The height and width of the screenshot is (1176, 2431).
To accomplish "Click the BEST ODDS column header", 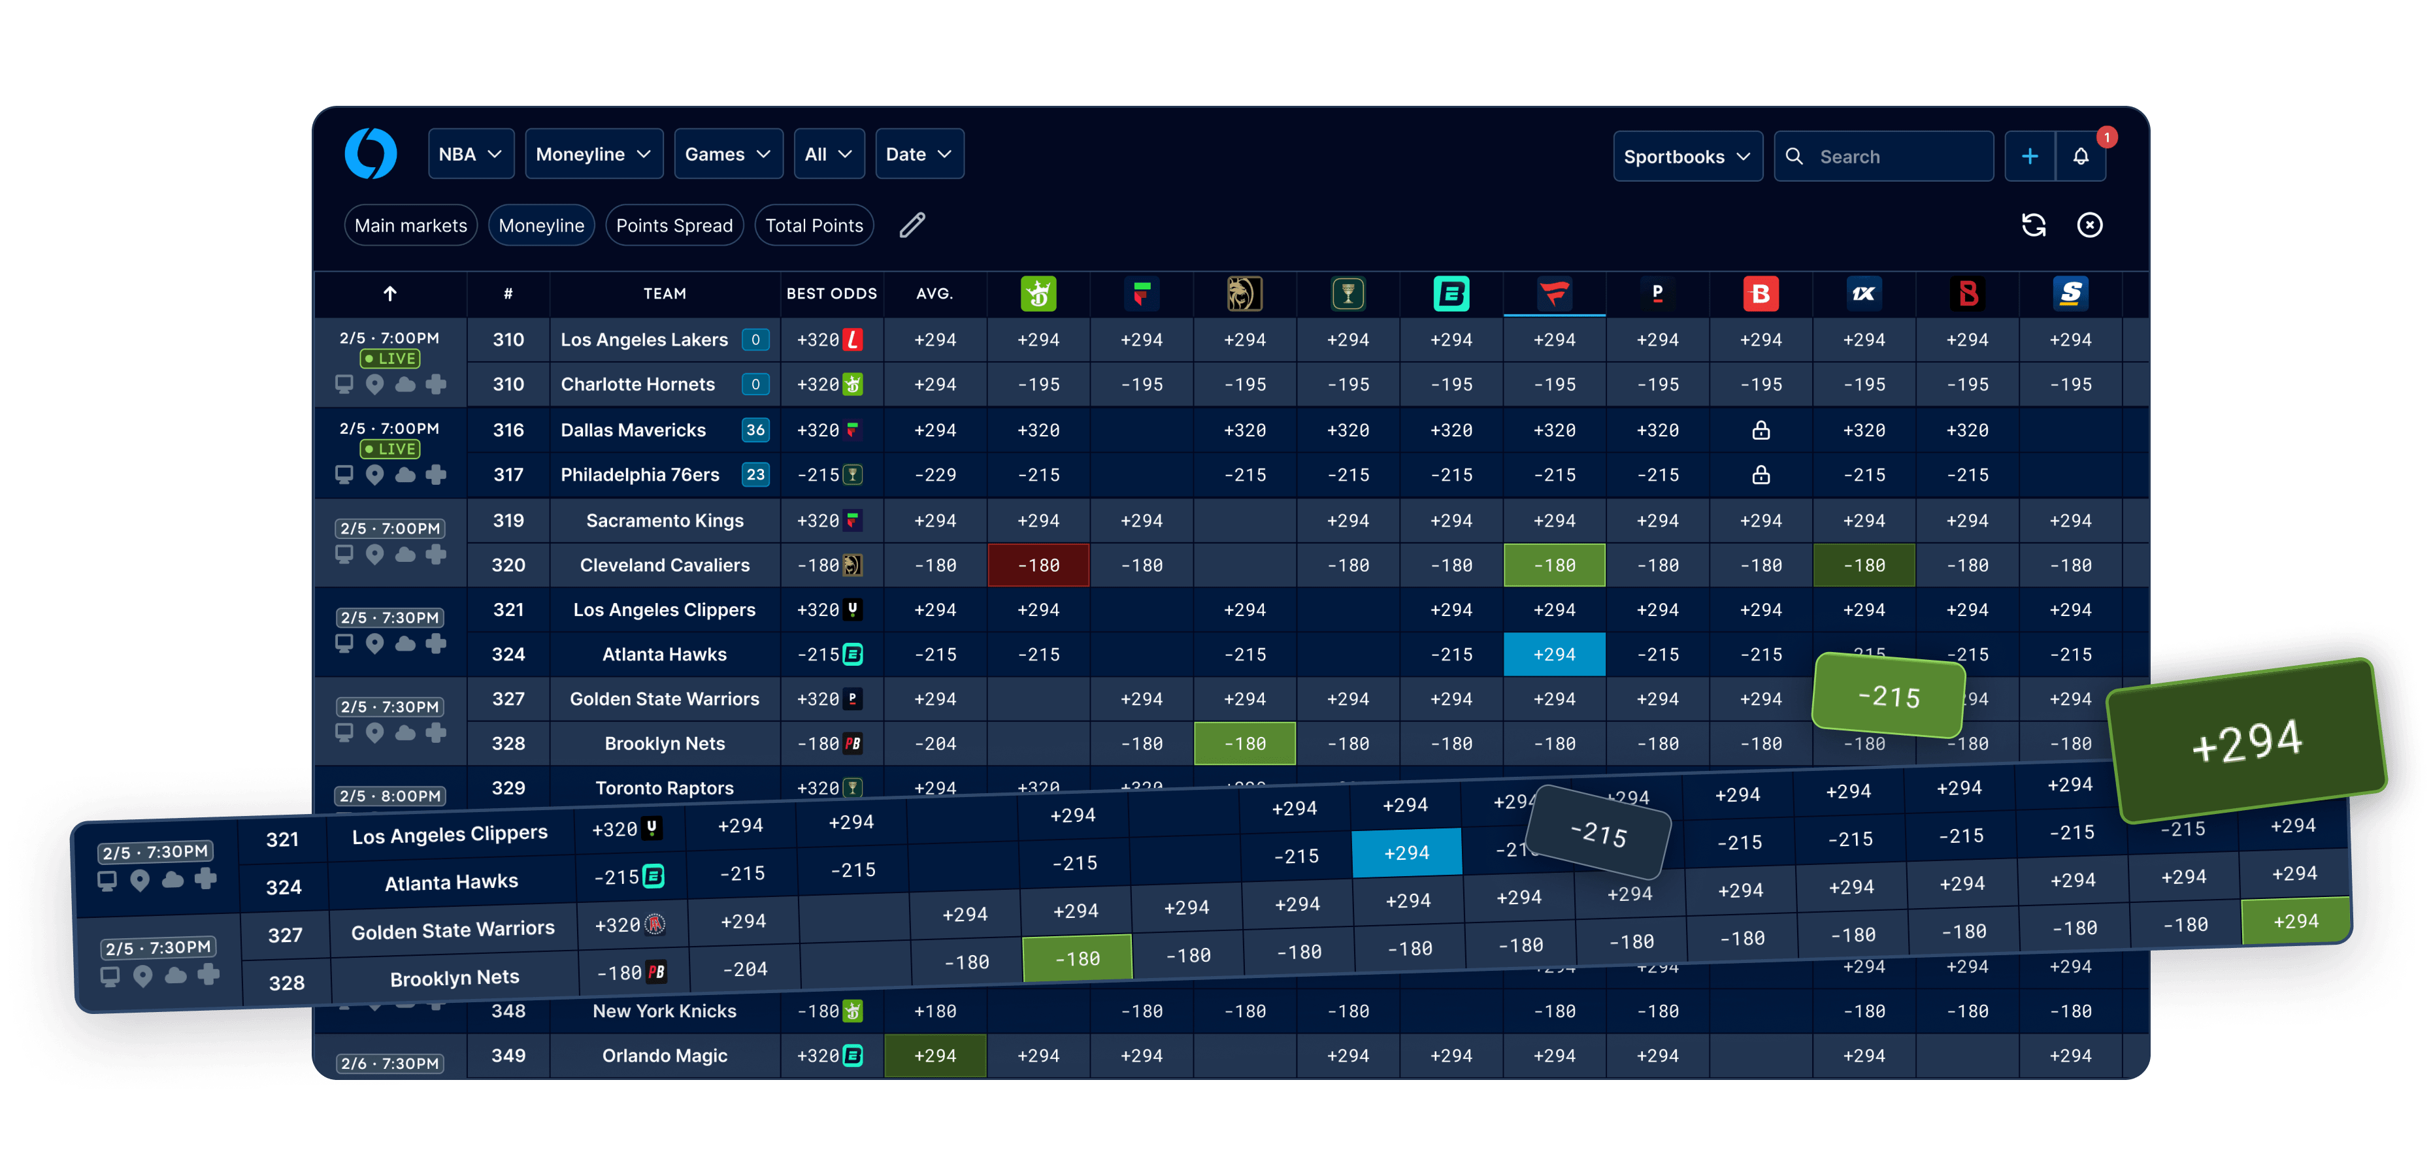I will point(831,293).
